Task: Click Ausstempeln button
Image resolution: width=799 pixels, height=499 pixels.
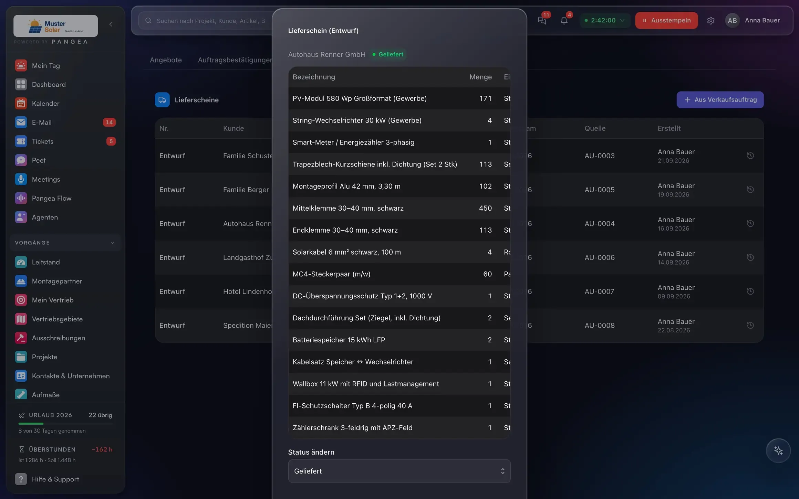Action: pyautogui.click(x=666, y=20)
